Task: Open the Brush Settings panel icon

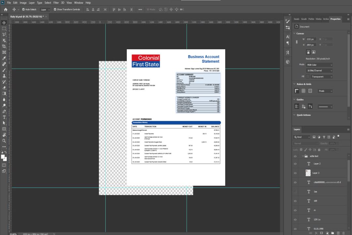Action: tap(288, 28)
